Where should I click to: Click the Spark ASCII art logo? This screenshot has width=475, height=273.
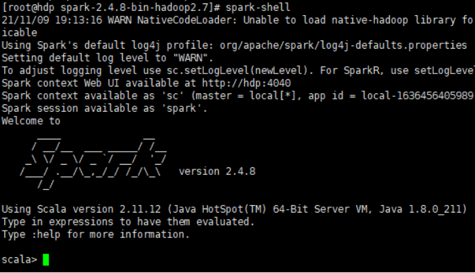[93, 163]
